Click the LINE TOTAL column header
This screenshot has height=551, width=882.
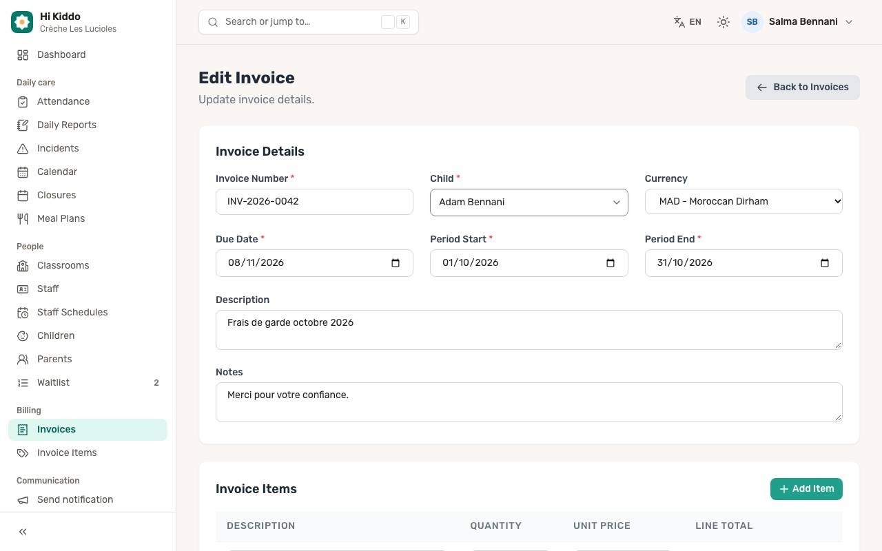[724, 526]
